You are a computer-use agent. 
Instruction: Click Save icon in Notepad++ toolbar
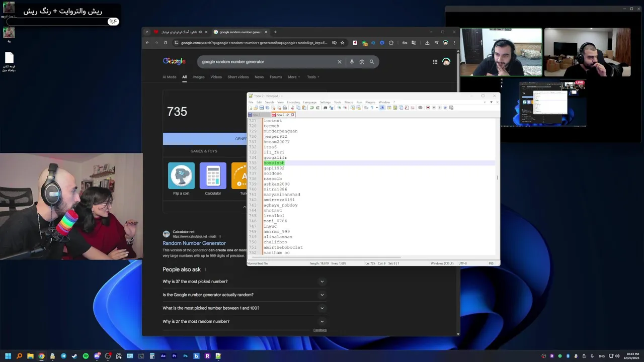tap(262, 108)
